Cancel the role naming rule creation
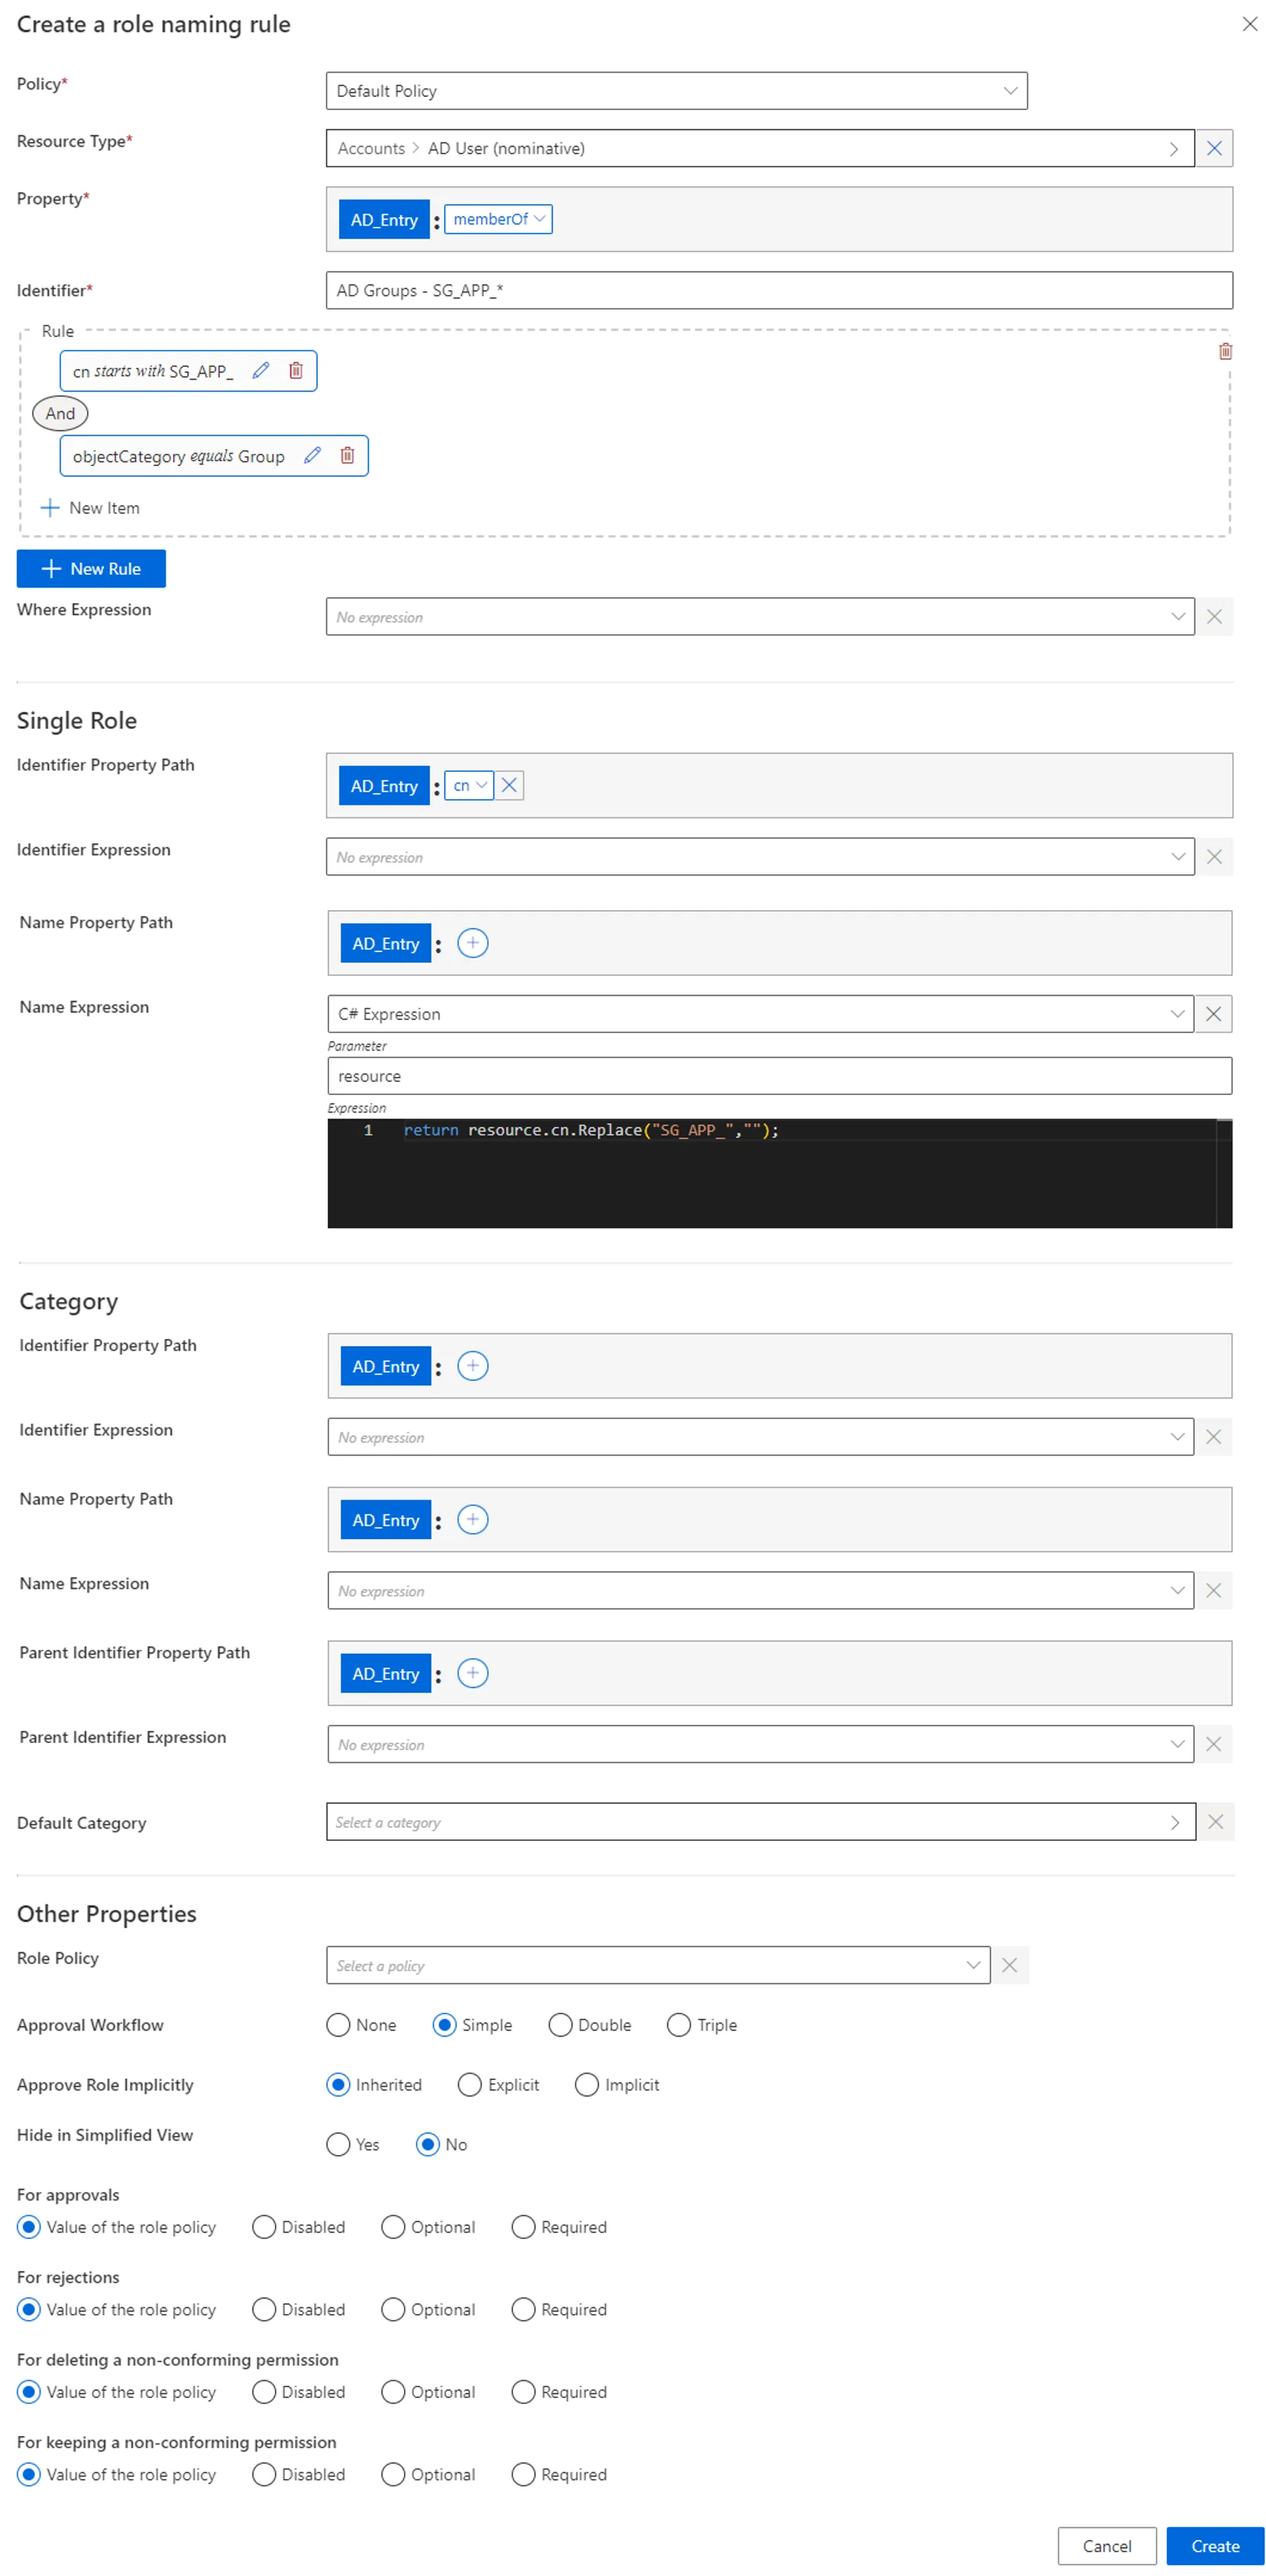 click(x=1106, y=2546)
